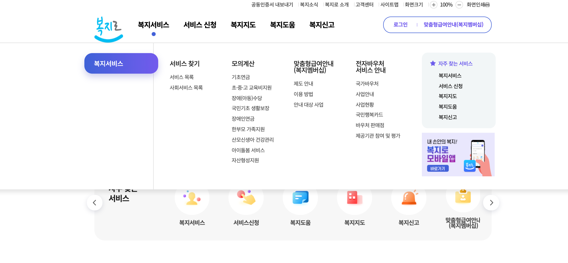Screen dimensions: 568x263
Task: Zoom out using the minus screen-size control
Action: (459, 5)
